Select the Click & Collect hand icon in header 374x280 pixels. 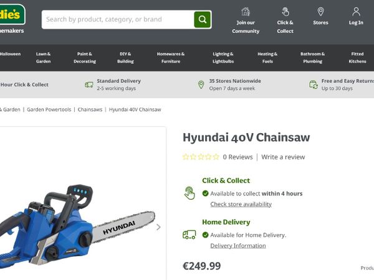(x=285, y=12)
